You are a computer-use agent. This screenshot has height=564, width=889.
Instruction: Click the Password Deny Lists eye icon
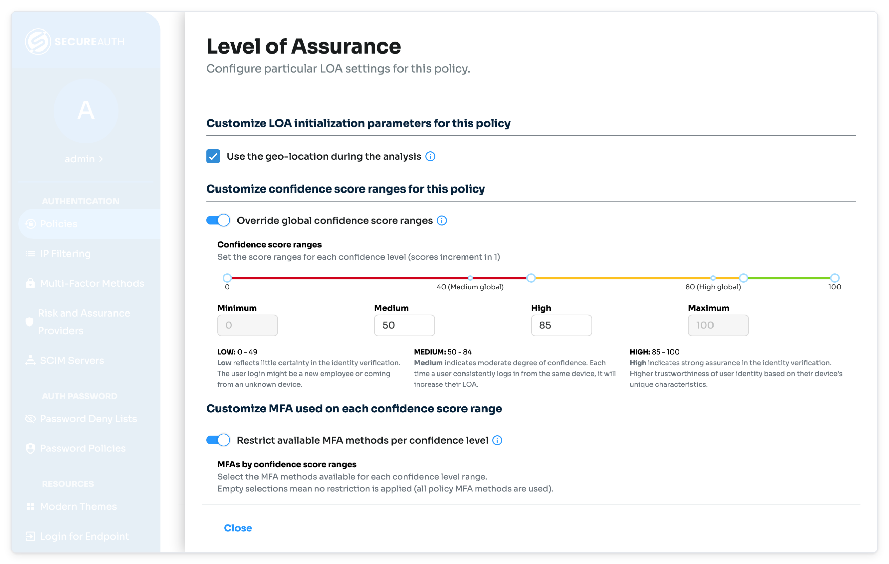(x=30, y=419)
